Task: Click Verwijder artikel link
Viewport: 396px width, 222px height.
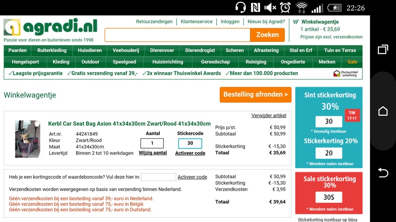Action: 269,116
